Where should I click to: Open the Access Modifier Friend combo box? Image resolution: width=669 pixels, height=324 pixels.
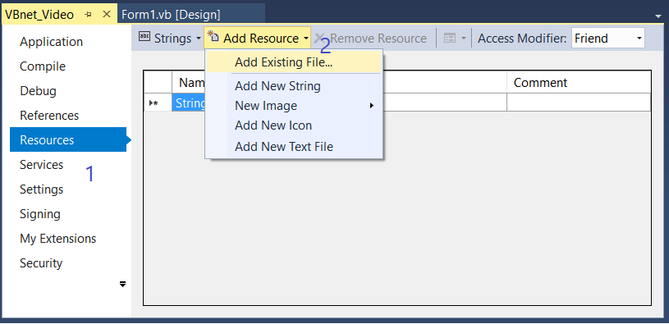click(607, 39)
